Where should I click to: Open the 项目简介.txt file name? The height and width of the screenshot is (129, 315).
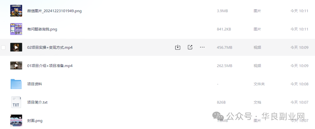(x=37, y=102)
